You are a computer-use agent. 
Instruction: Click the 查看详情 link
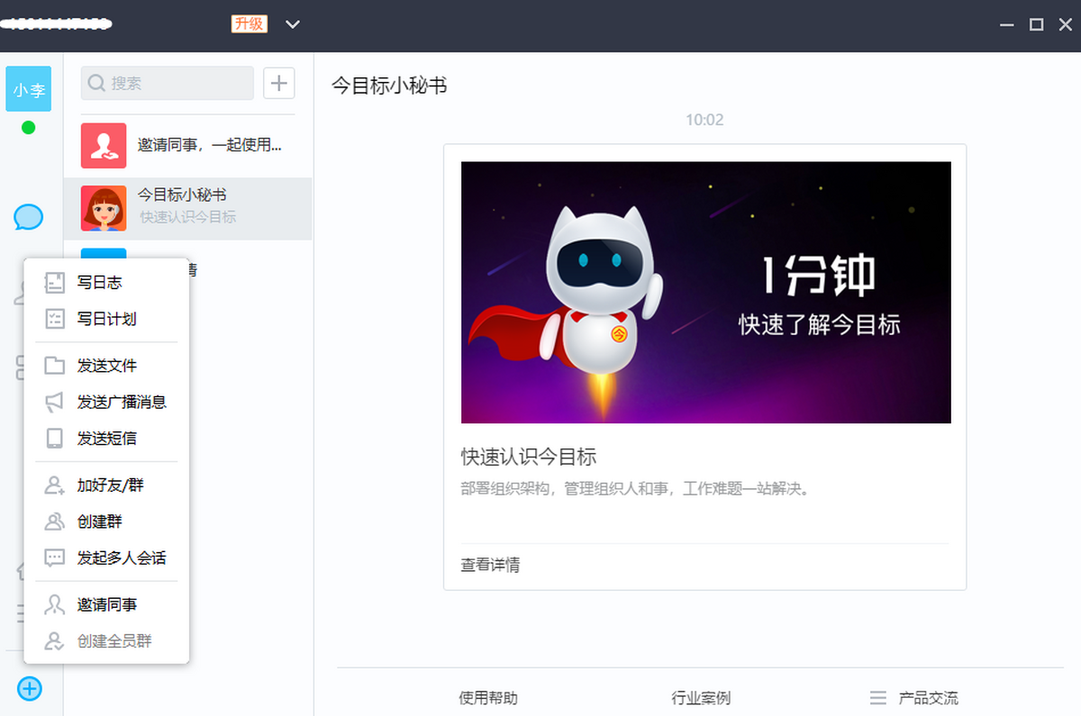point(490,565)
